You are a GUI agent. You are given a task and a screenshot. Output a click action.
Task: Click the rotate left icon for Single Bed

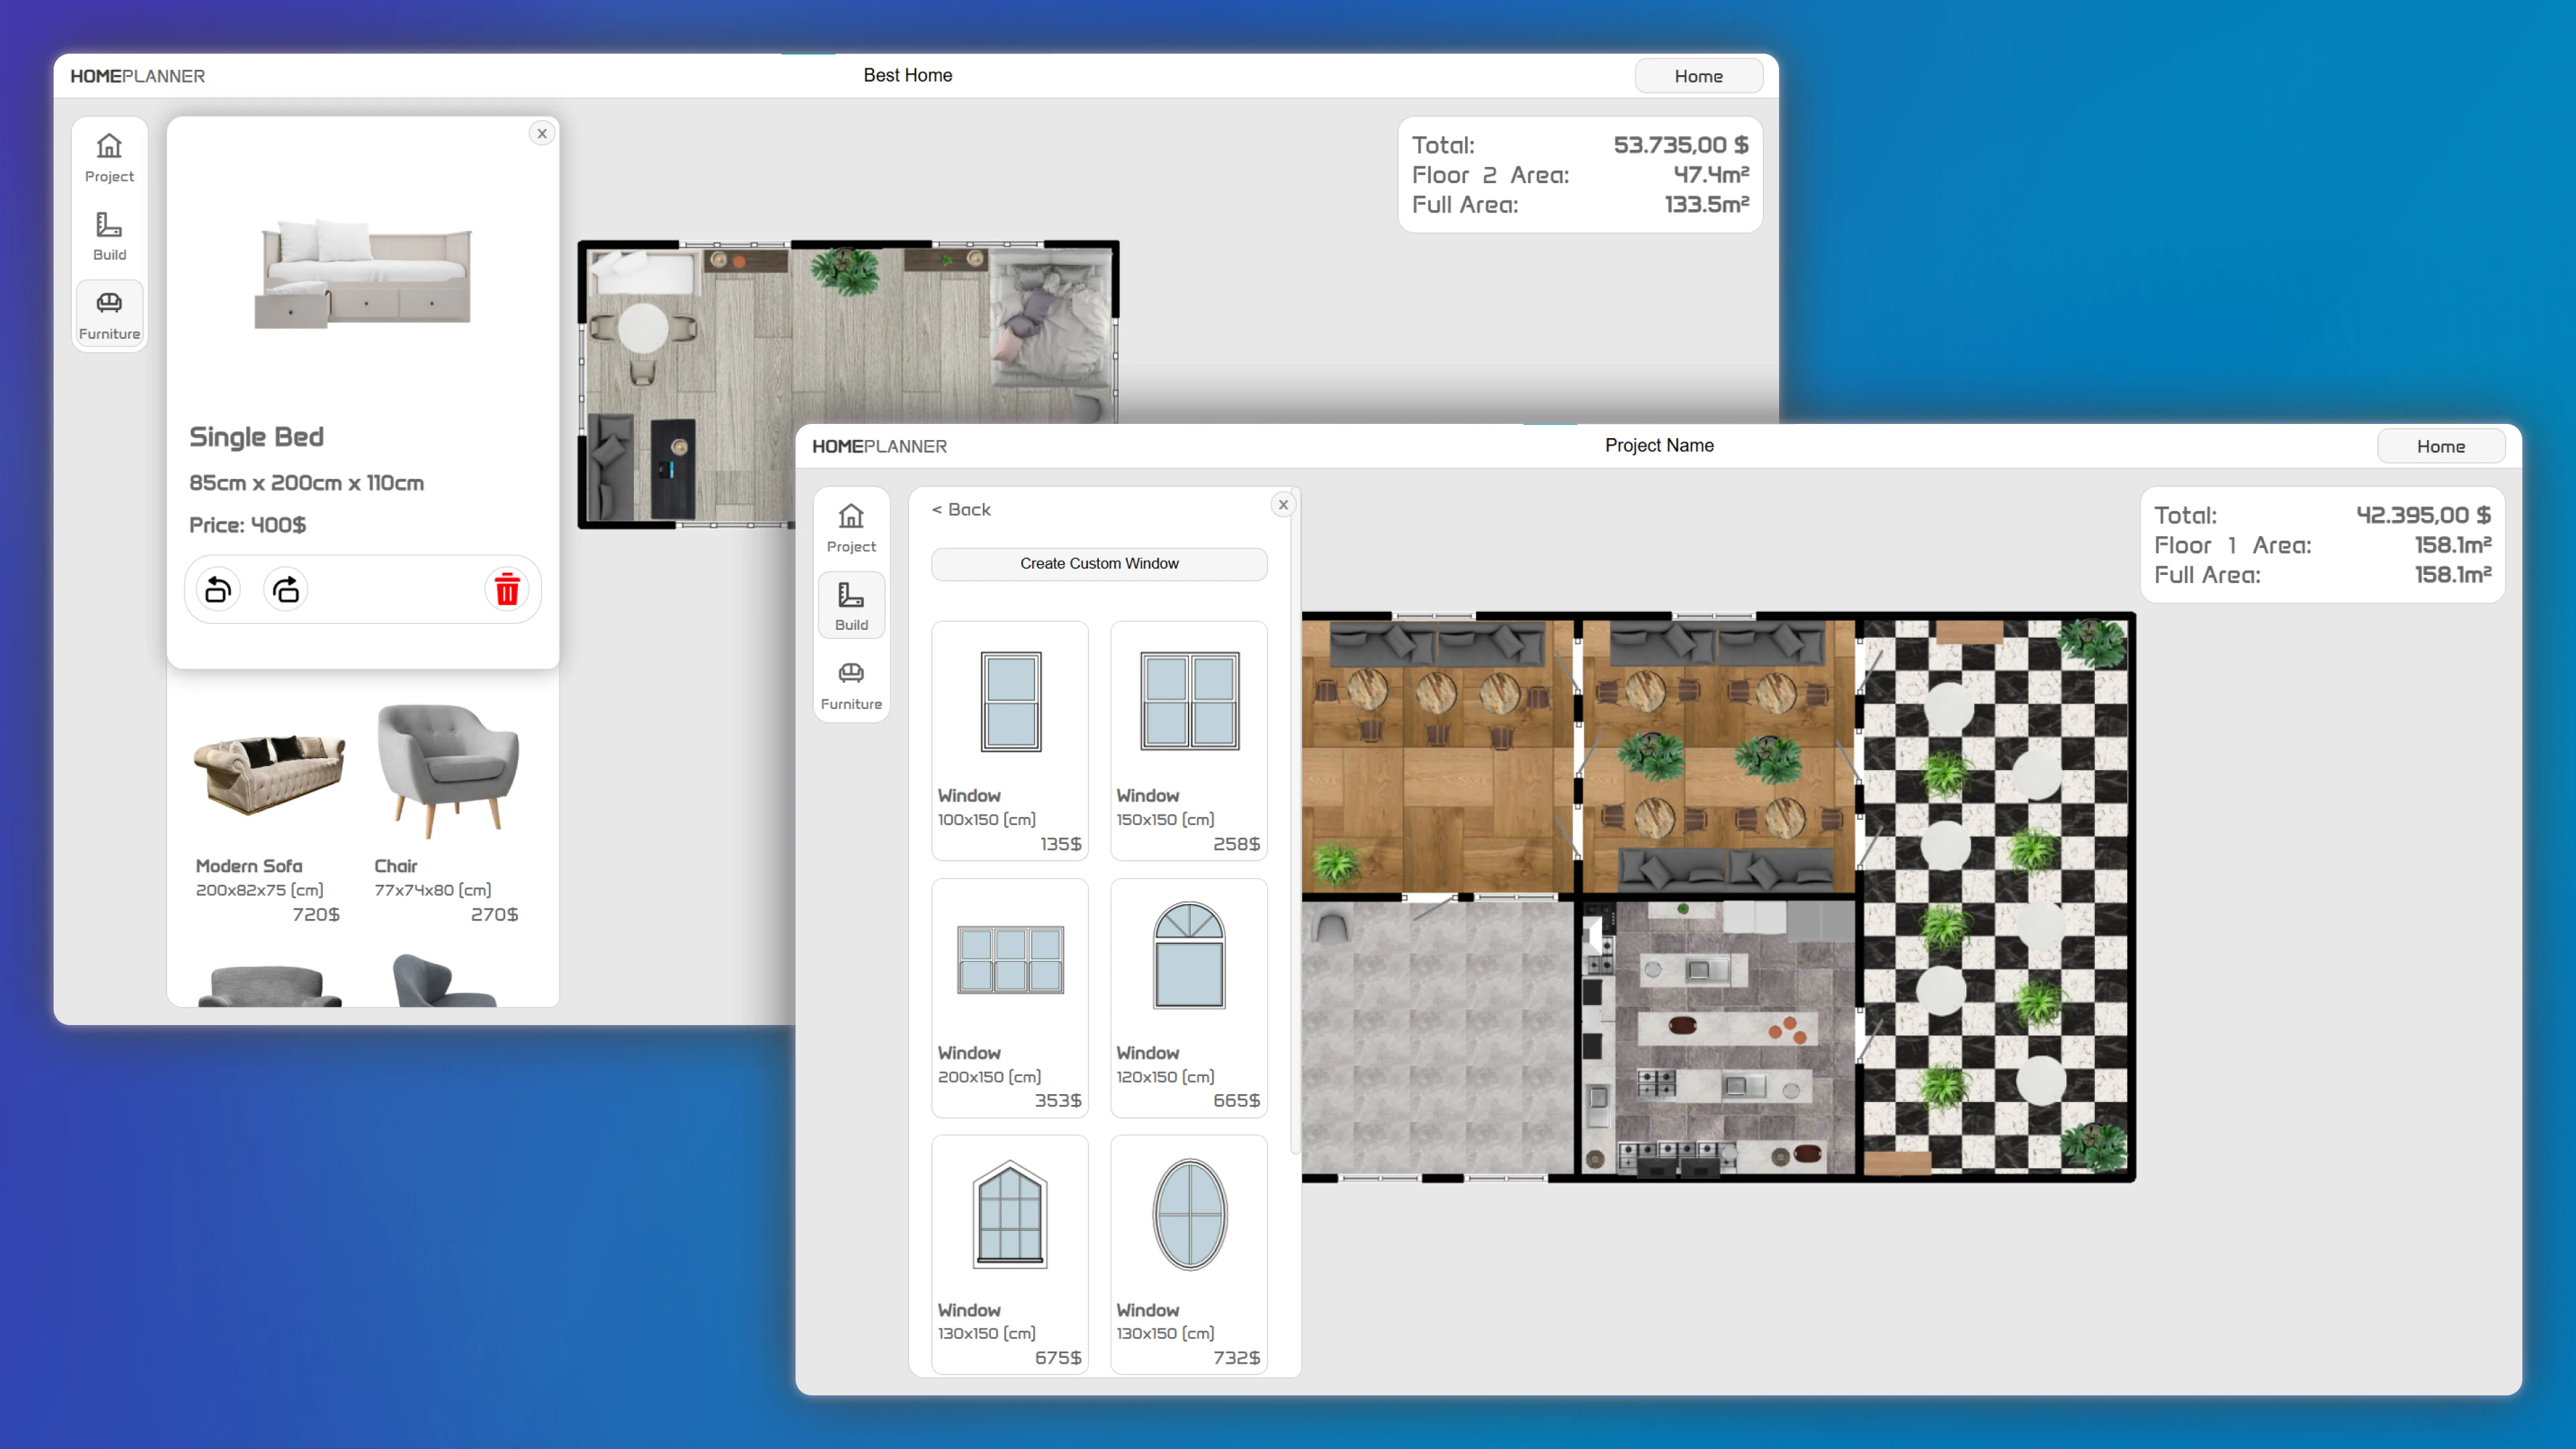pyautogui.click(x=218, y=590)
